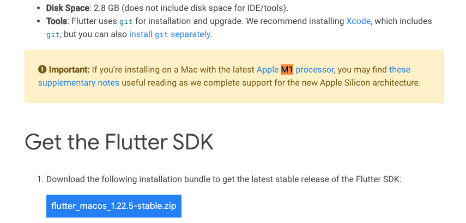Image resolution: width=466 pixels, height=223 pixels.
Task: Open the 'supplementary notes' link text
Action: tap(78, 83)
